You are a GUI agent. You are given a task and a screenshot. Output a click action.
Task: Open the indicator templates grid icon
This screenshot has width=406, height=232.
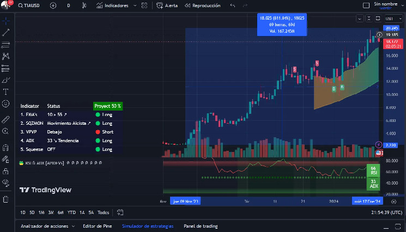tap(144, 5)
